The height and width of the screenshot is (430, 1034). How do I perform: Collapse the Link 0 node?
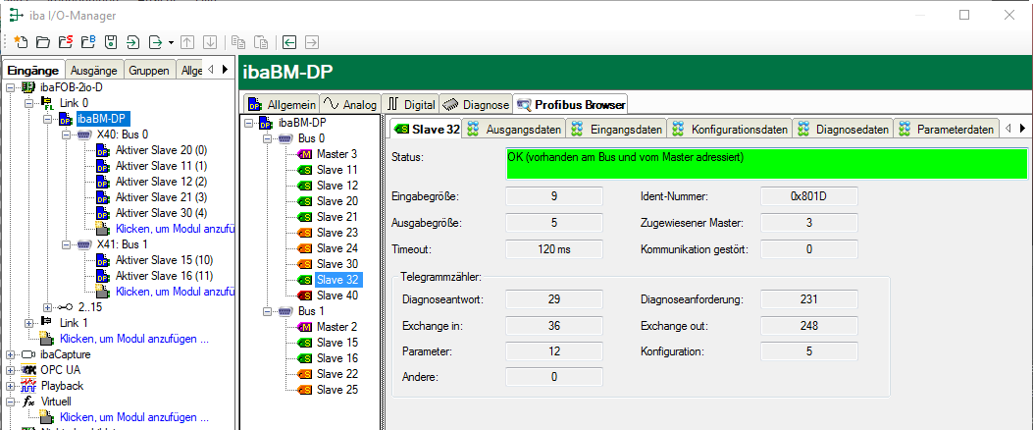point(29,103)
